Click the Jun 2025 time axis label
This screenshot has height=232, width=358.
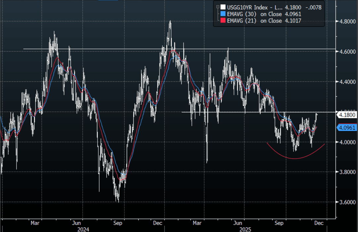tap(238, 223)
